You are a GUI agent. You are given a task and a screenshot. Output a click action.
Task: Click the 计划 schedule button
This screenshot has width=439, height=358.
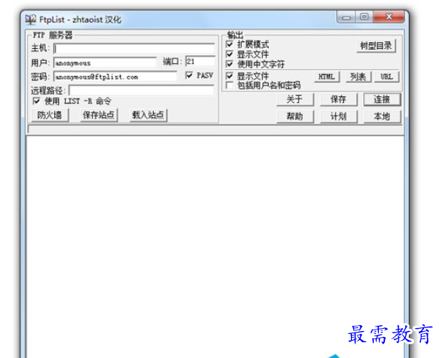click(338, 116)
